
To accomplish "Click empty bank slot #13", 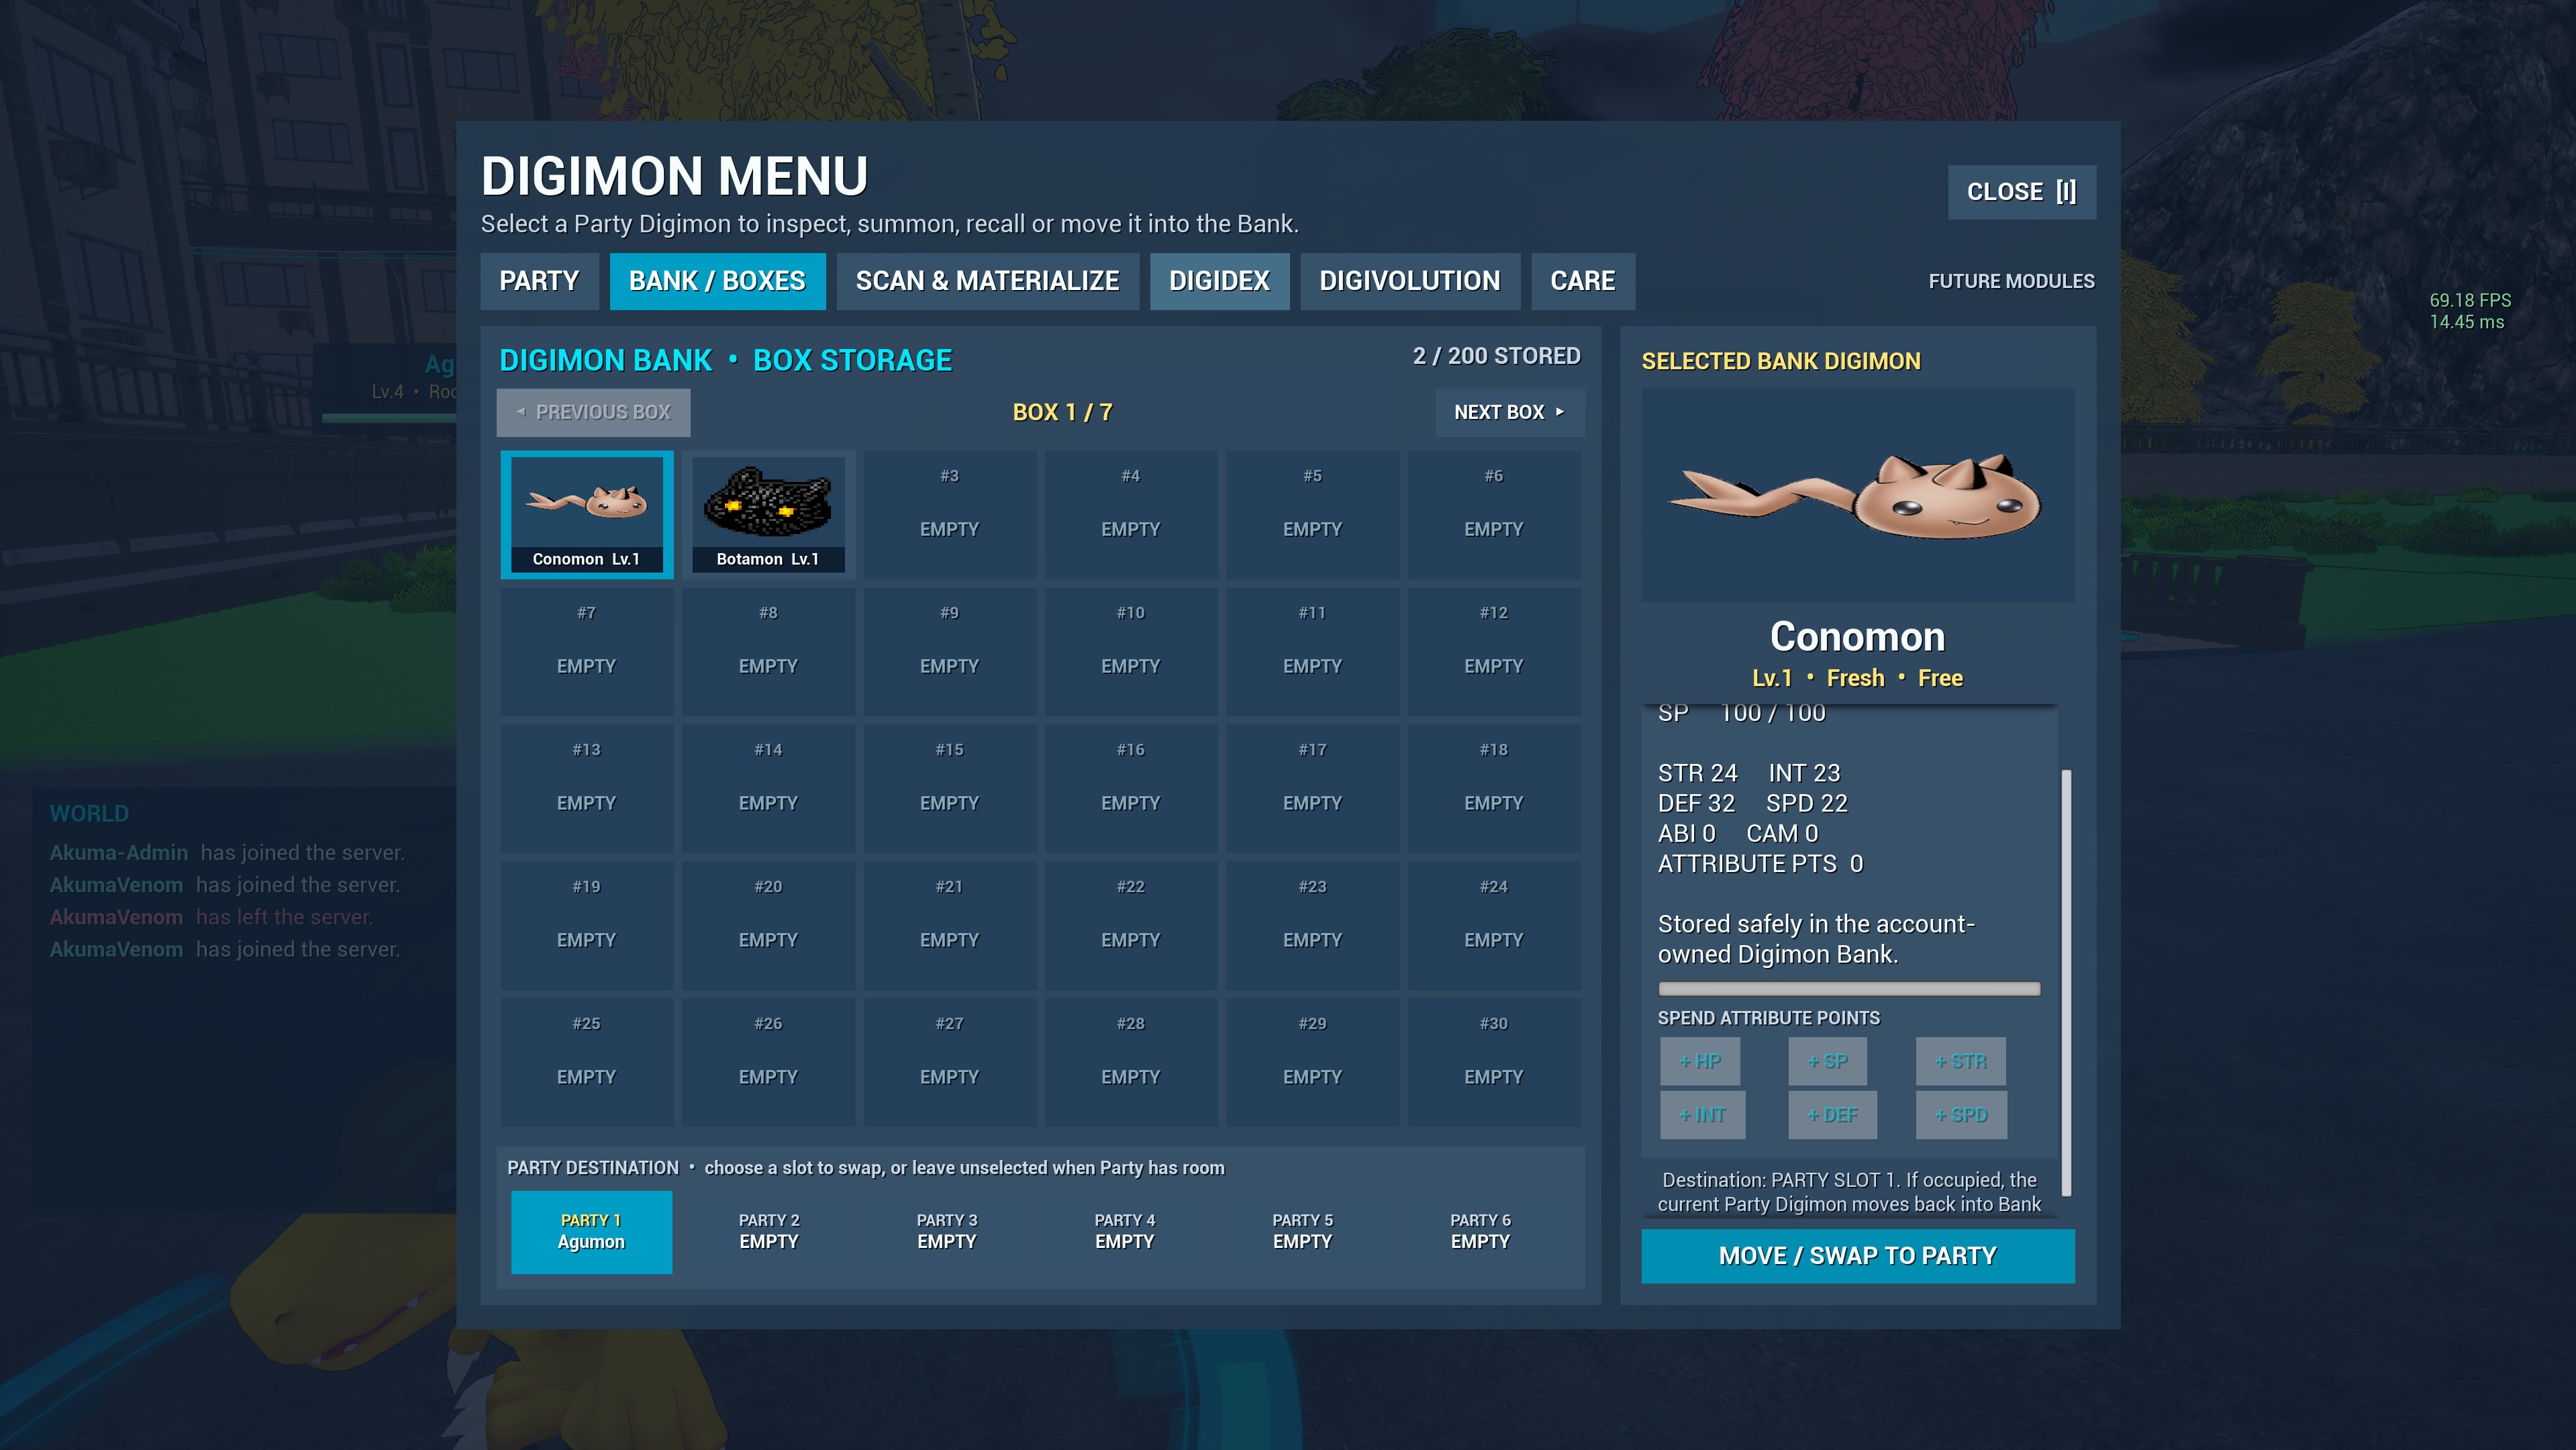I will point(586,788).
